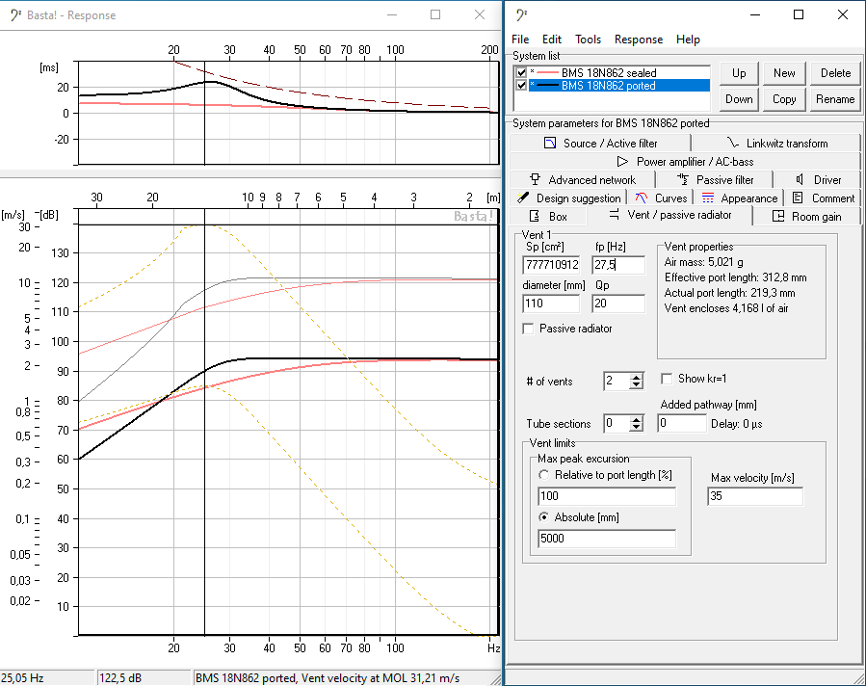Click the Max velocity [m/s] field

[755, 496]
